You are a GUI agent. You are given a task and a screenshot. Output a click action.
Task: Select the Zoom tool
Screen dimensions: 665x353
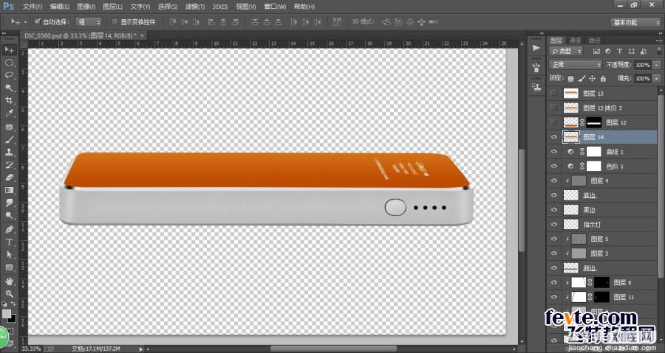click(10, 293)
